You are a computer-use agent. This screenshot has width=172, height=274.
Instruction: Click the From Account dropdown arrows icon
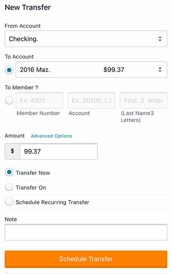pos(160,39)
